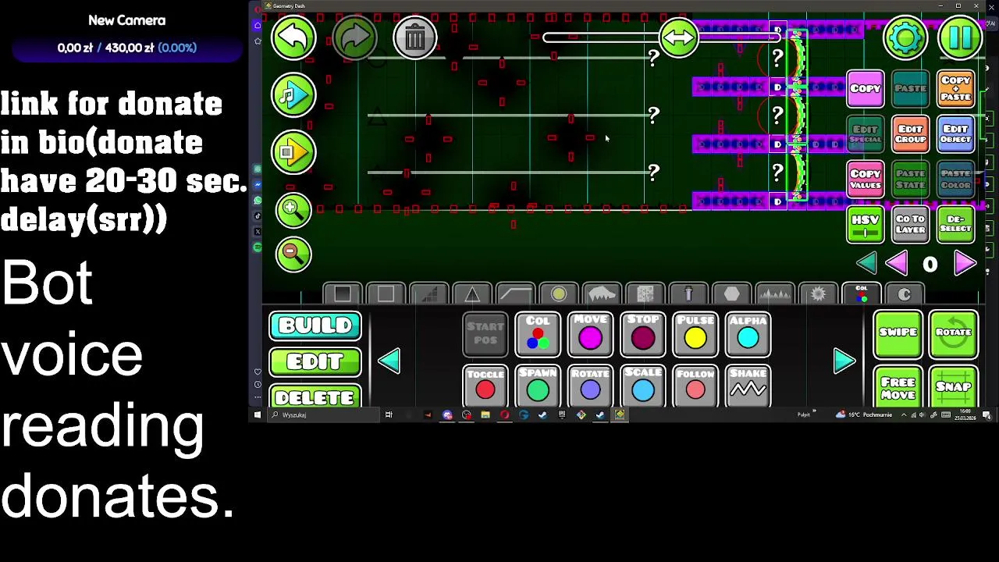Viewport: 999px width, 562px height.
Task: Select the Spawn trigger
Action: pos(538,386)
